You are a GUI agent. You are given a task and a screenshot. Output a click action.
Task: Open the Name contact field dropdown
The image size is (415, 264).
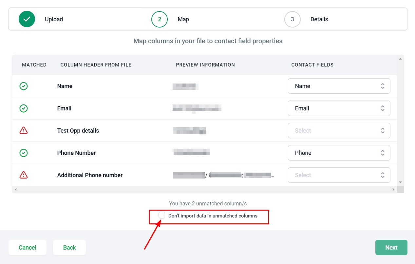(x=339, y=86)
